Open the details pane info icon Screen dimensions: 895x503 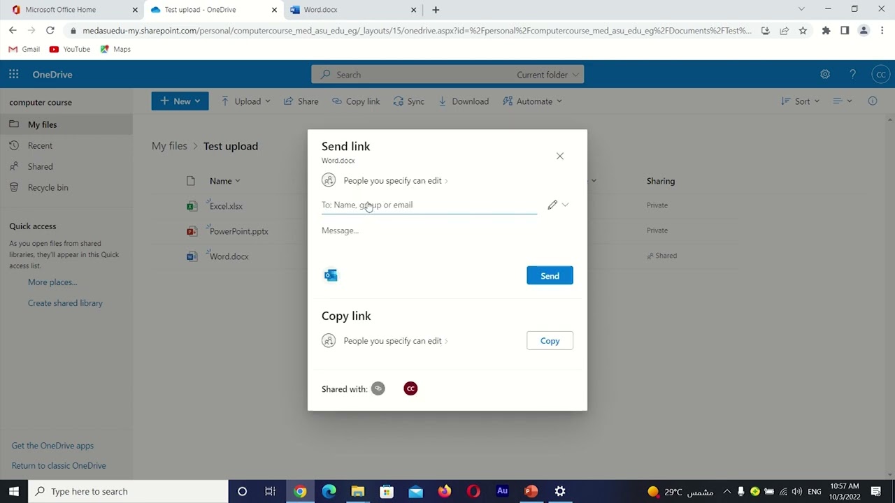pos(873,101)
